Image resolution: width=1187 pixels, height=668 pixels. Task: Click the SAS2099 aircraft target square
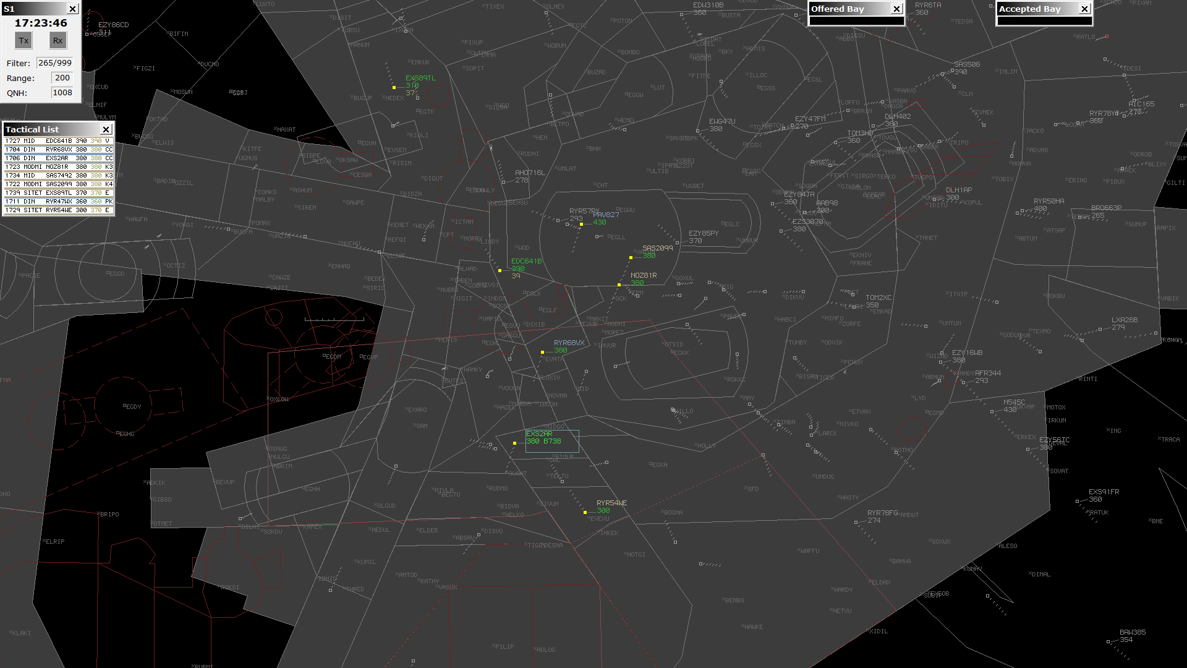(631, 258)
